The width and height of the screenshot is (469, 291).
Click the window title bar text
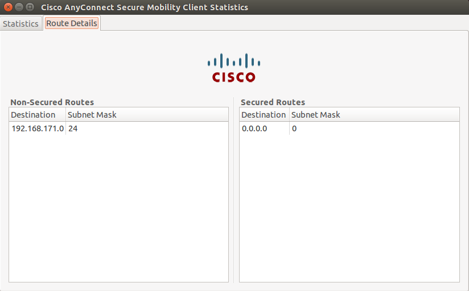145,7
